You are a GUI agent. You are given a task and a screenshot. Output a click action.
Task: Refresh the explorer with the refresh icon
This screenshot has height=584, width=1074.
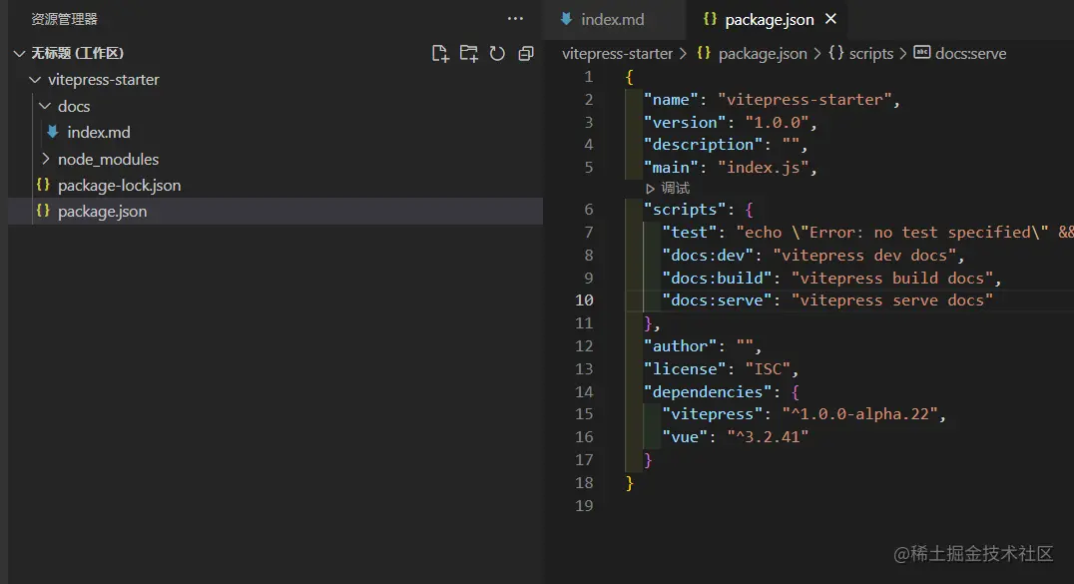pyautogui.click(x=497, y=54)
